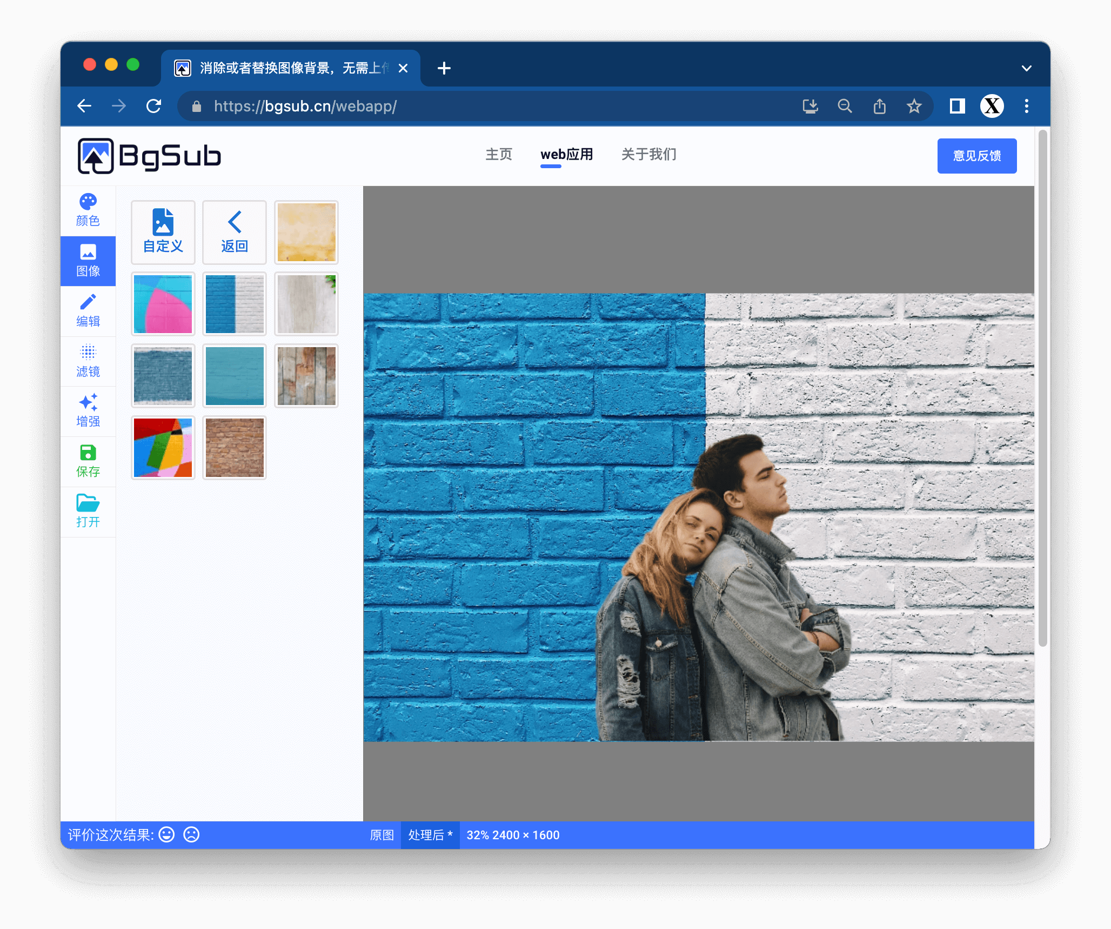Go back with the 返回 chevron

click(x=234, y=232)
